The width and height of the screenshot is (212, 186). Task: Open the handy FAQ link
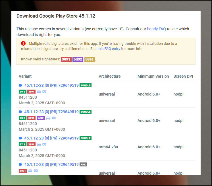click(156, 29)
